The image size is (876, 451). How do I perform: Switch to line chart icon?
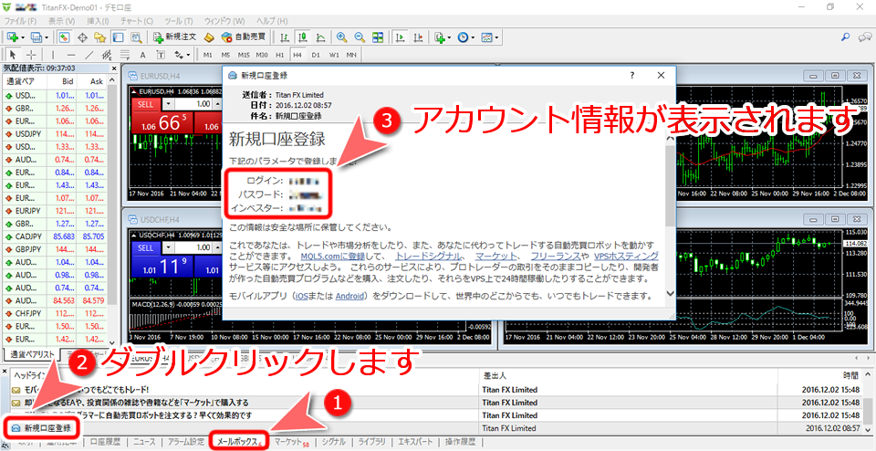[x=320, y=37]
